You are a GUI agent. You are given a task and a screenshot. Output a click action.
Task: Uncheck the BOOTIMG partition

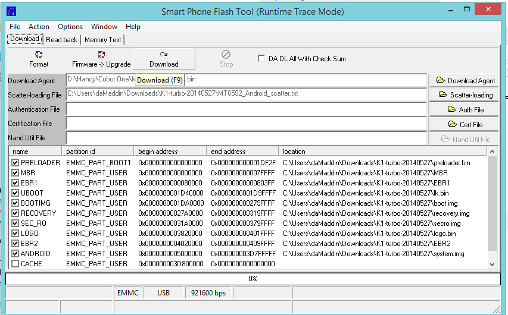click(15, 203)
